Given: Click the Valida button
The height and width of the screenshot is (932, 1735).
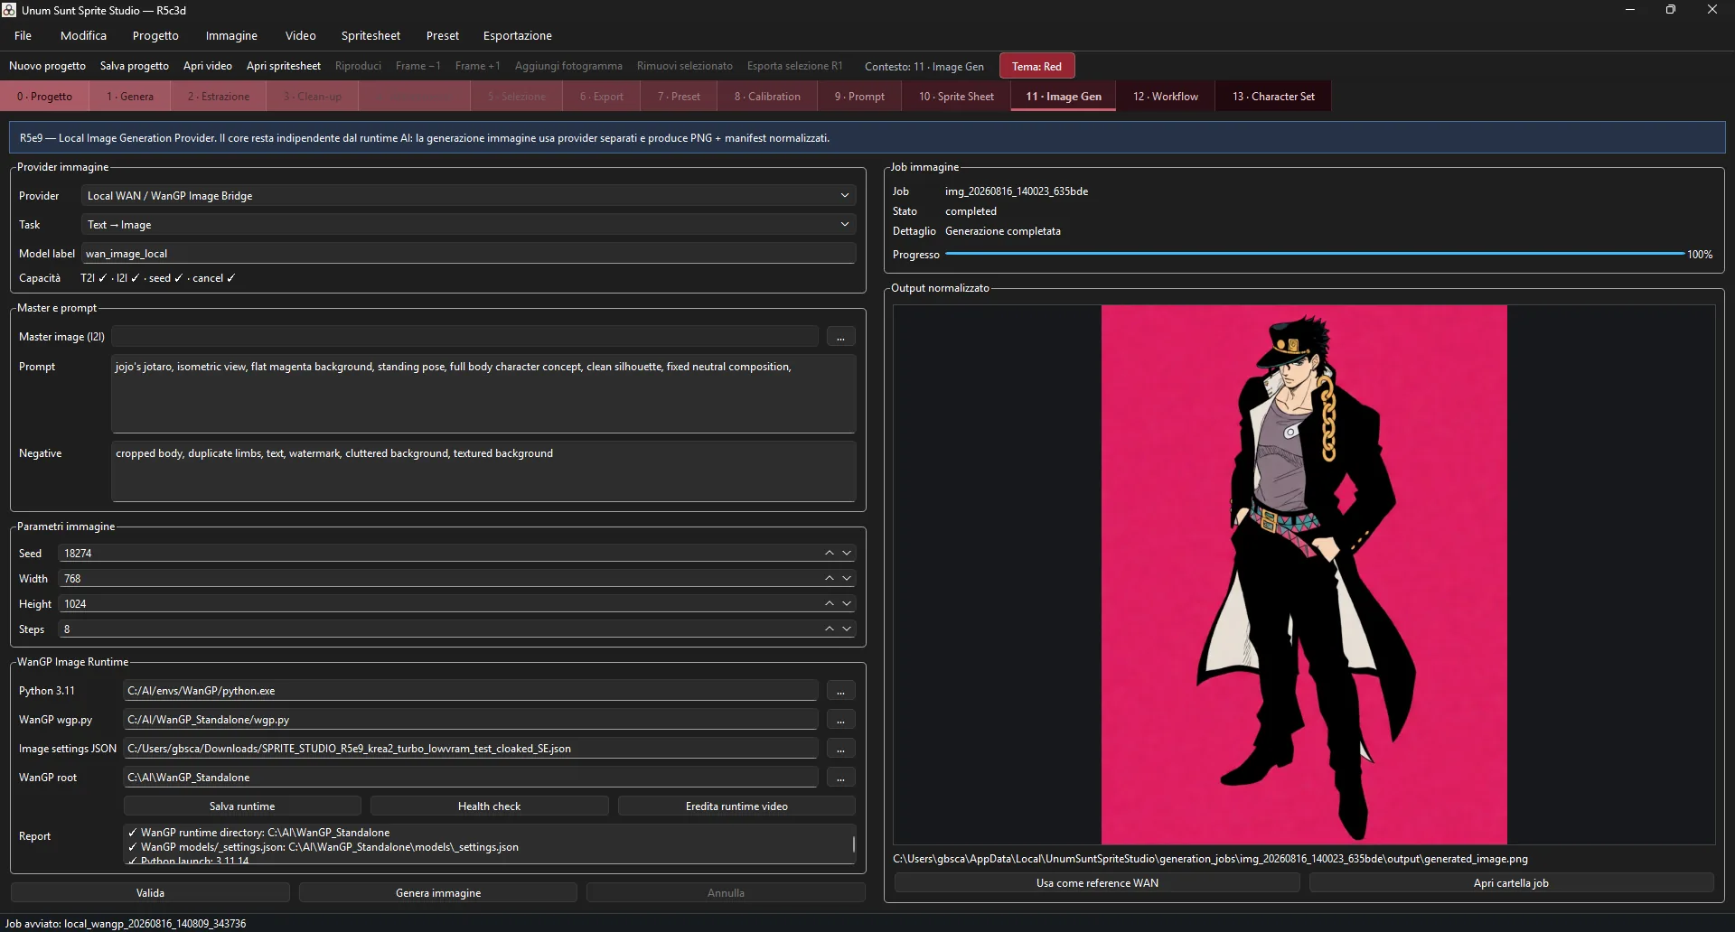Looking at the screenshot, I should point(150,893).
